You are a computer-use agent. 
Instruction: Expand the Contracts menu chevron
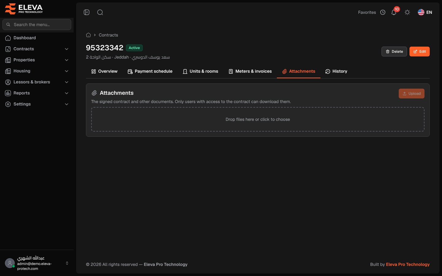(x=67, y=49)
